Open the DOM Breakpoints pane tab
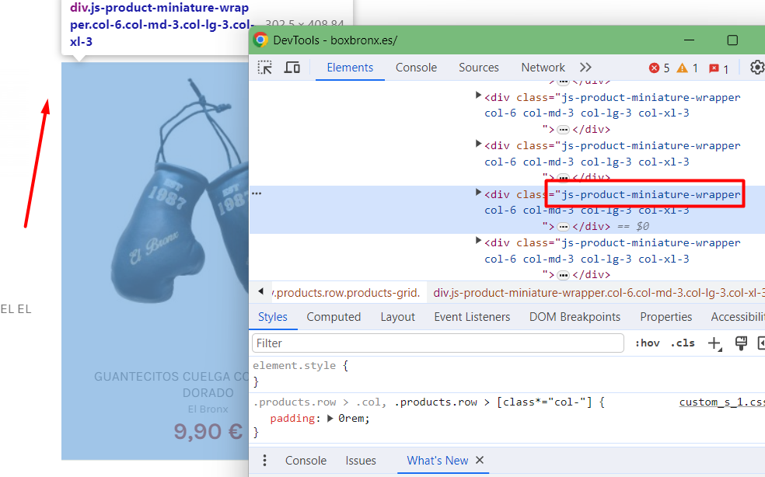This screenshot has width=765, height=477. tap(575, 317)
